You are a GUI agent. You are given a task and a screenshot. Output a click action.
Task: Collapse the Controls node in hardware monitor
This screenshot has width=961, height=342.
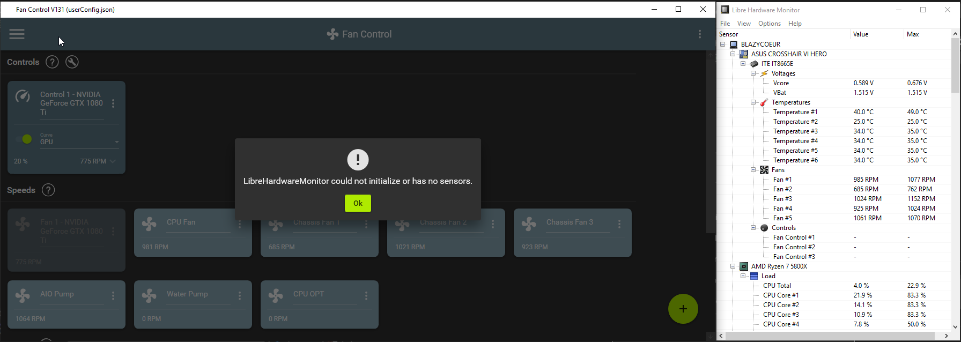click(x=753, y=228)
